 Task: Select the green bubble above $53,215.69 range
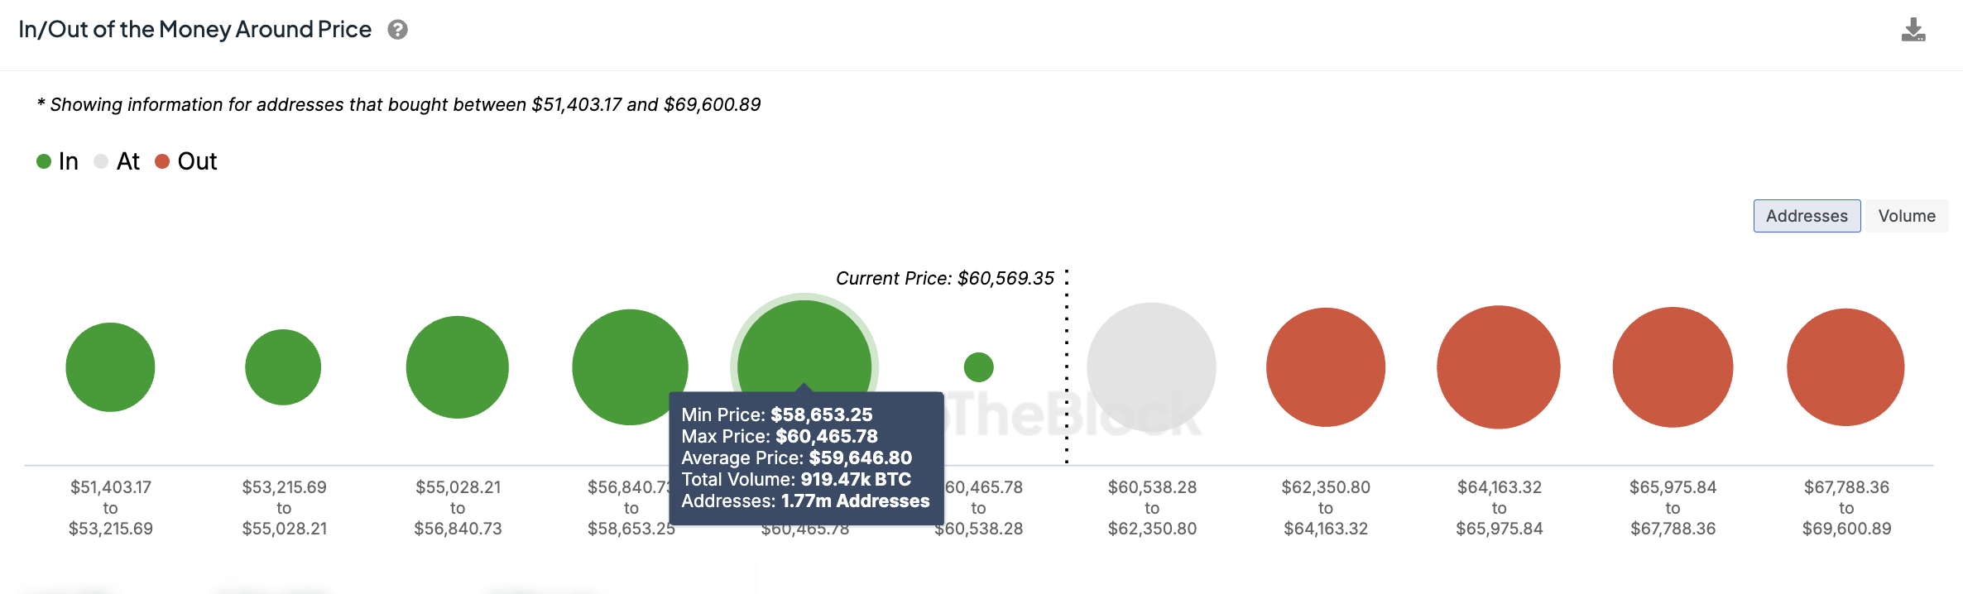(283, 366)
